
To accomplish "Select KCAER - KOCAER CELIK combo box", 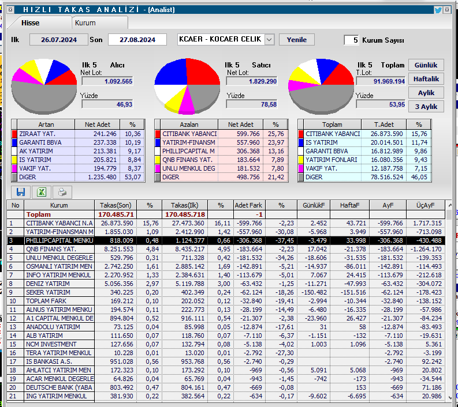I will [226, 39].
